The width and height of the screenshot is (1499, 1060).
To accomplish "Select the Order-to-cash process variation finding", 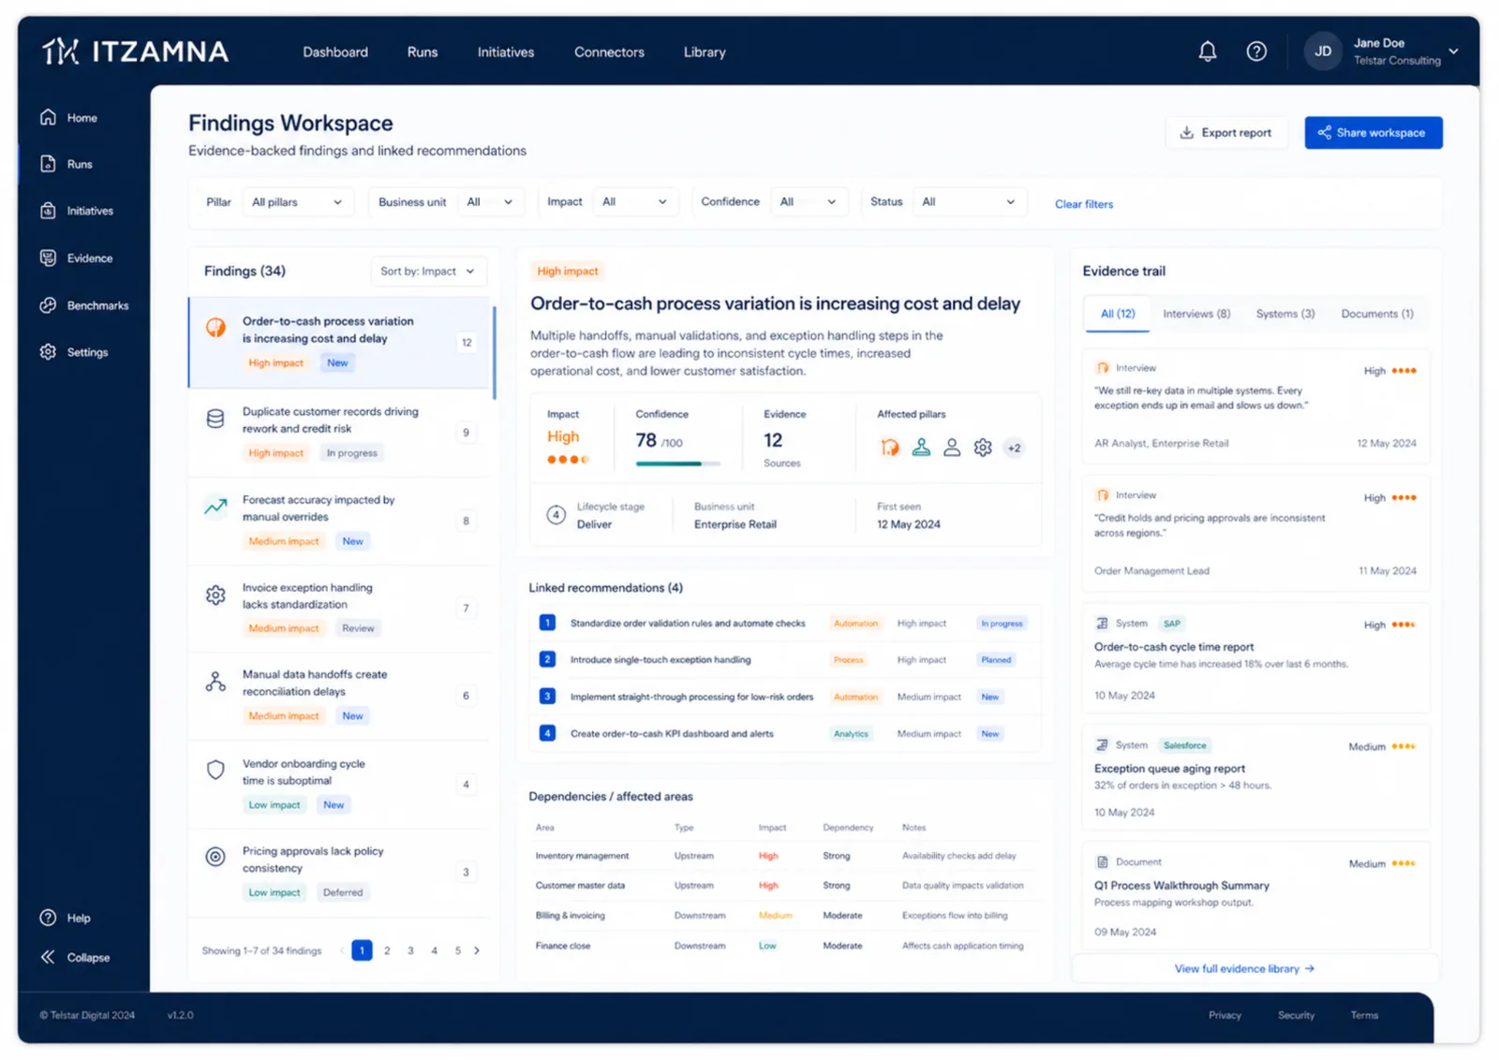I will tap(341, 342).
